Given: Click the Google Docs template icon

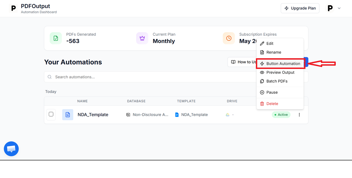Looking at the screenshot, I should point(177,115).
